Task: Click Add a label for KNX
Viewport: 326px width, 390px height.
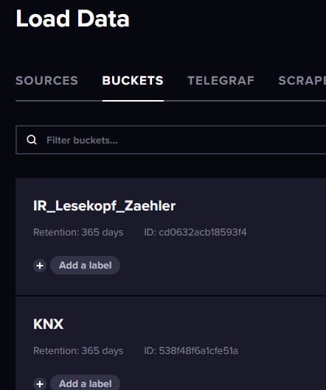Action: coord(86,383)
